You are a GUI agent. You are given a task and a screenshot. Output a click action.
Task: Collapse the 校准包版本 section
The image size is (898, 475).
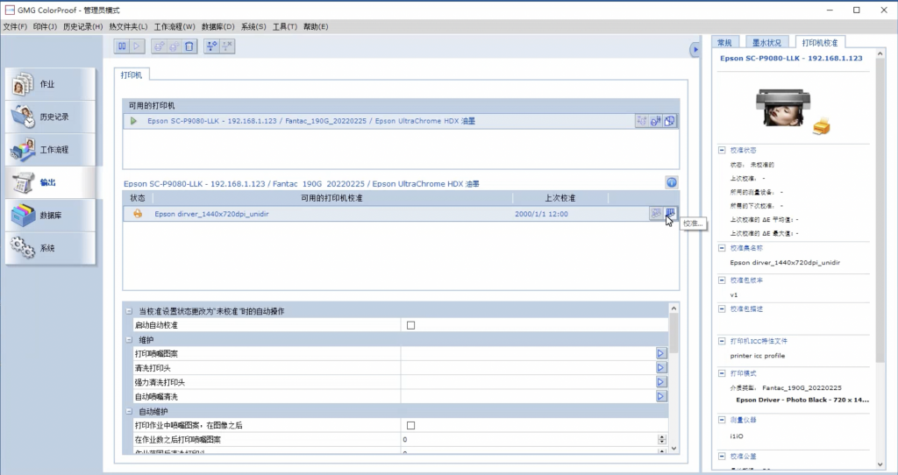coord(722,280)
